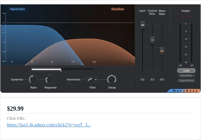Click the left output meter -Inf readout
The height and width of the screenshot is (140, 201).
180,66
